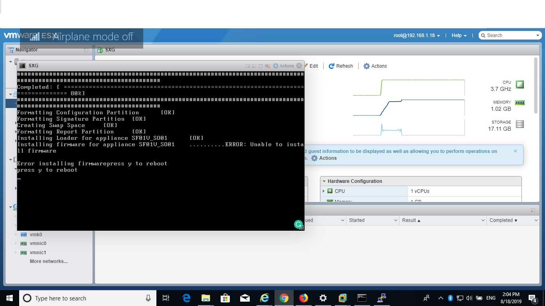Open Google Chrome from the taskbar
The height and width of the screenshot is (306, 545).
tap(284, 298)
